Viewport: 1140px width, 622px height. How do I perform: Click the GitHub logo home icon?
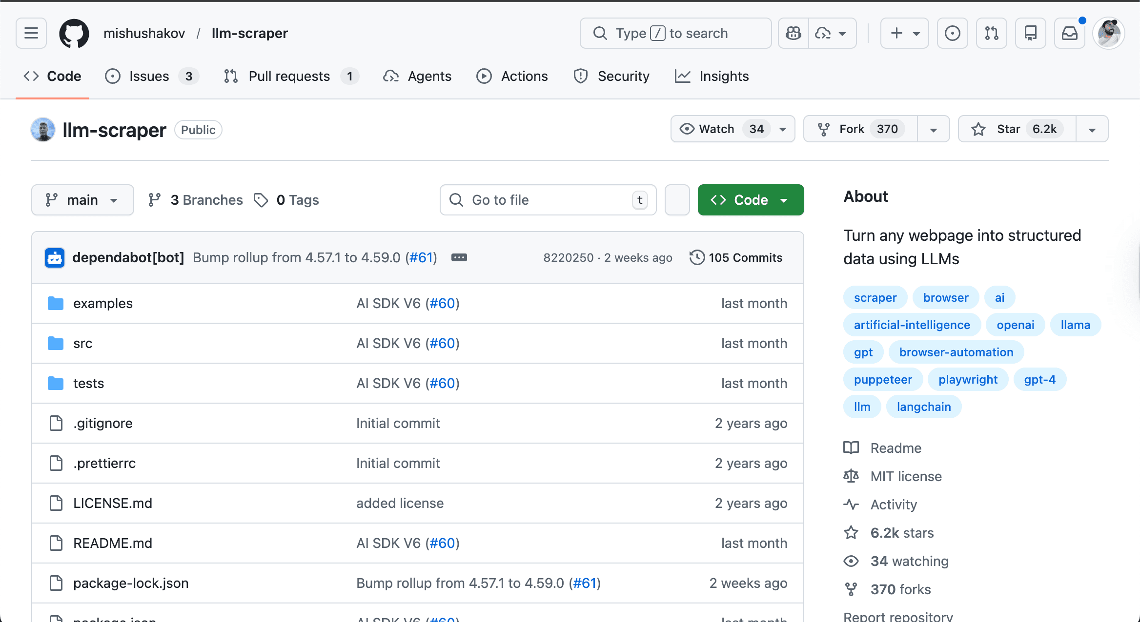click(74, 33)
